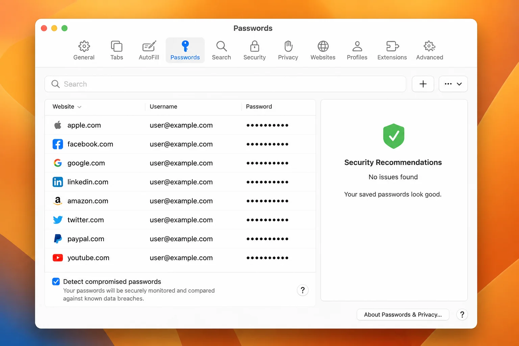Open help for compromised password detection
This screenshot has width=519, height=346.
tap(303, 290)
